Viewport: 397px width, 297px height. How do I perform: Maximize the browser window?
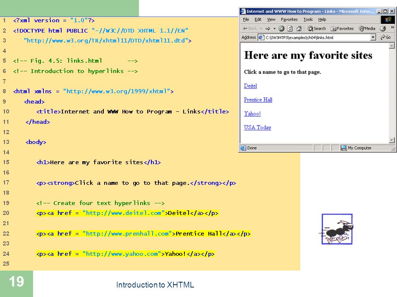[x=385, y=11]
